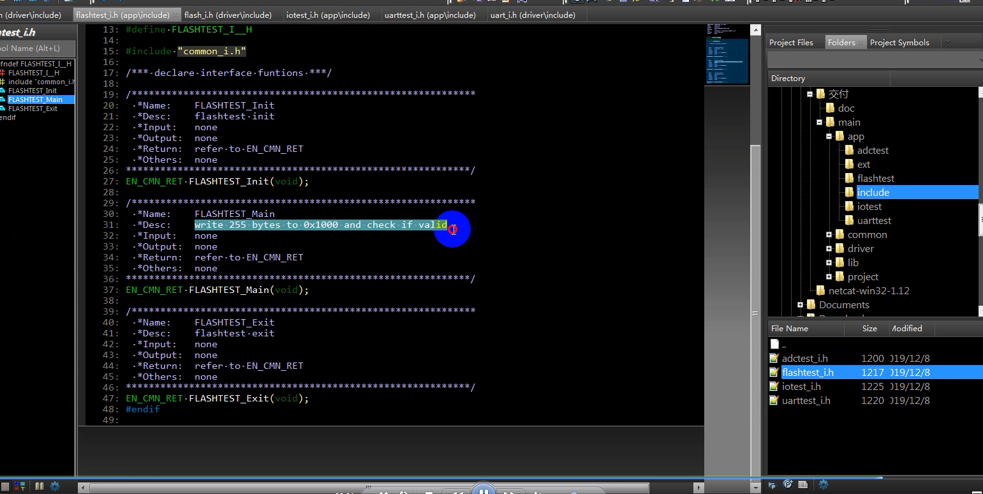Viewport: 983px width, 494px height.
Task: Click symbol window list view icon
Action: [x=6, y=486]
